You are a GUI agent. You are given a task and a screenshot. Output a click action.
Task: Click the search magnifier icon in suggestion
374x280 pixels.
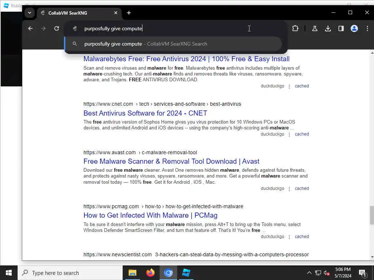pos(75,44)
